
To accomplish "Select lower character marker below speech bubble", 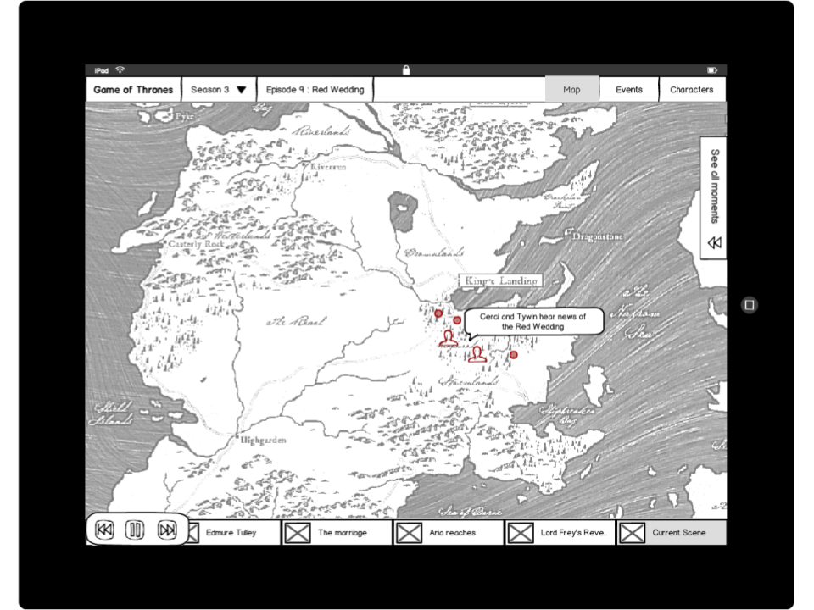I will point(477,354).
